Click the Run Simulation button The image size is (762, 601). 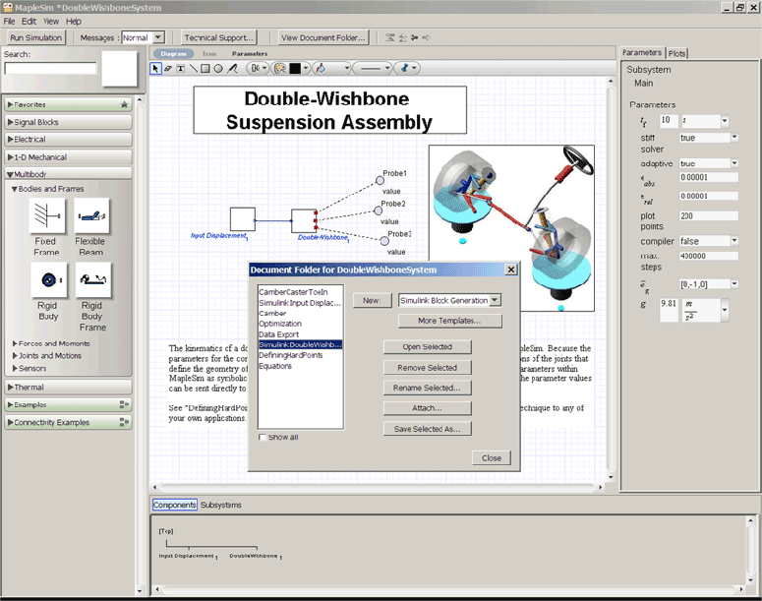35,37
